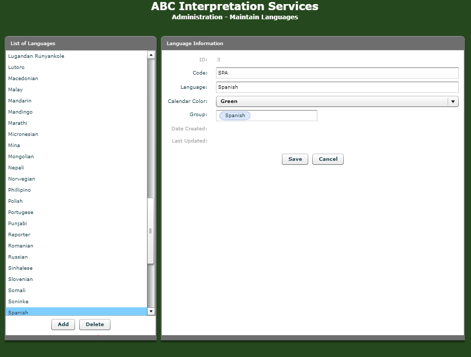Select Phillipino in the language list
Image resolution: width=471 pixels, height=357 pixels.
(x=77, y=190)
